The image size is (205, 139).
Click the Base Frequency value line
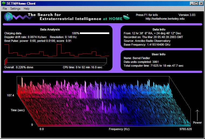click(x=147, y=45)
